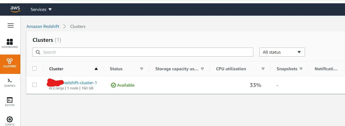345x126 pixels.
Task: Expand the Services menu
Action: click(41, 9)
